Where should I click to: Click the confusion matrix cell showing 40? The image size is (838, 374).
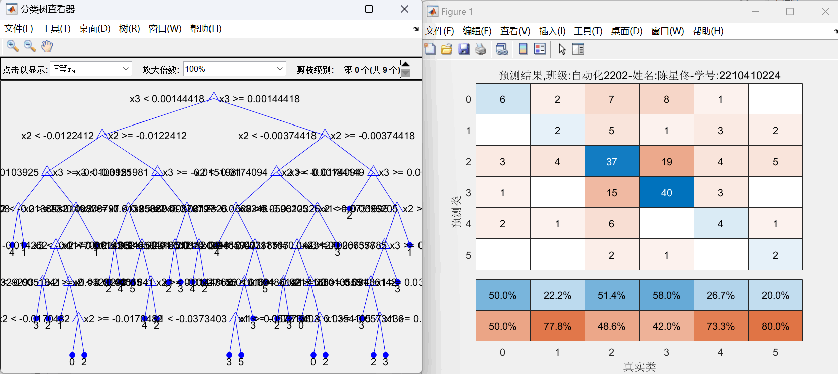(x=667, y=193)
